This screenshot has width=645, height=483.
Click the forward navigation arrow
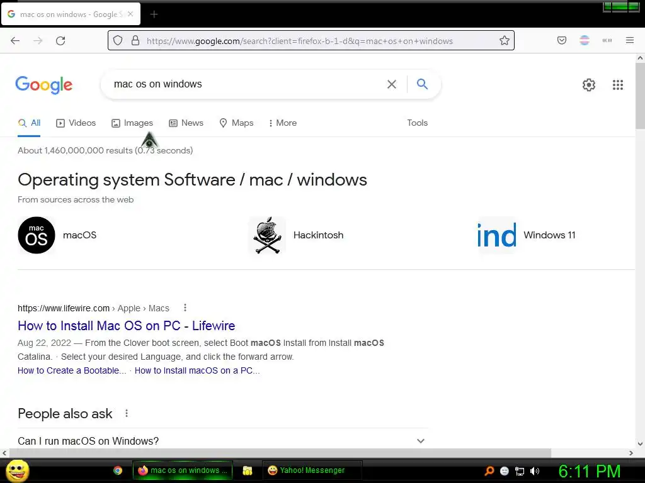tap(38, 41)
